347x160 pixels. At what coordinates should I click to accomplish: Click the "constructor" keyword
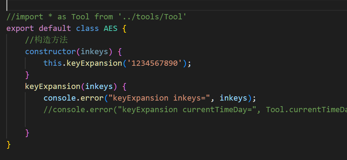50,51
